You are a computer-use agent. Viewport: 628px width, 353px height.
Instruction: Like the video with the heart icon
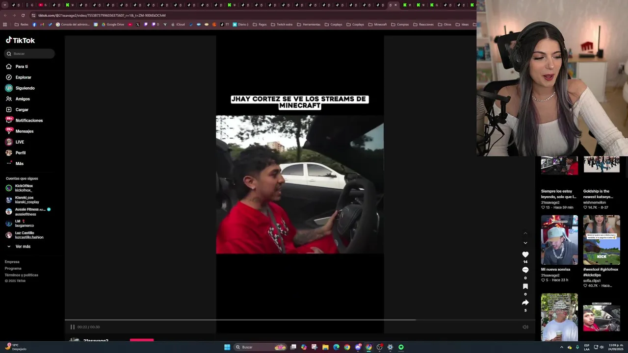point(525,254)
